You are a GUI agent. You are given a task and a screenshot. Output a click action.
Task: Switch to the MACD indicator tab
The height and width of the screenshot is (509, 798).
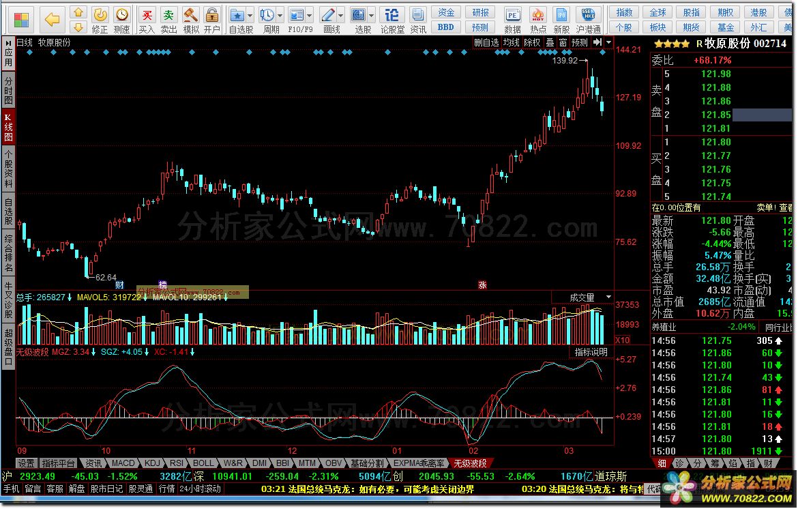tap(123, 463)
